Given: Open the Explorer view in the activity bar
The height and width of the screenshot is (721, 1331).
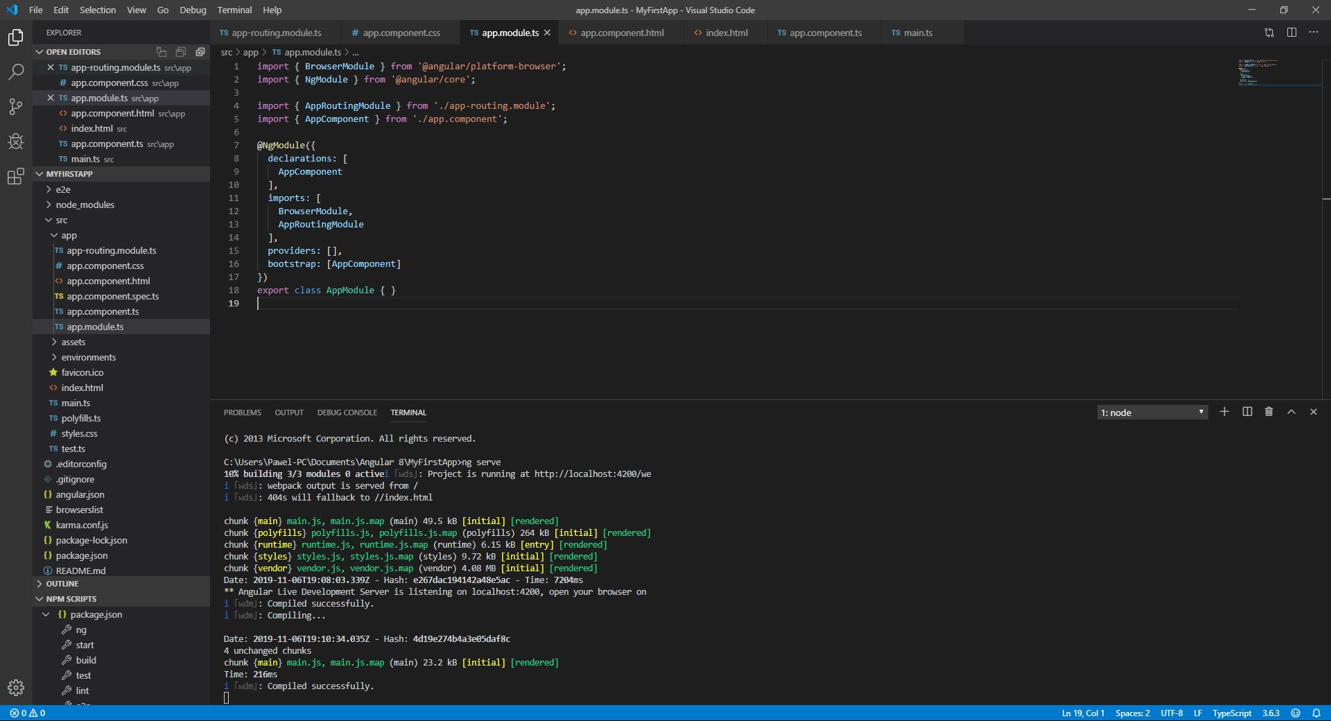Looking at the screenshot, I should pos(16,37).
